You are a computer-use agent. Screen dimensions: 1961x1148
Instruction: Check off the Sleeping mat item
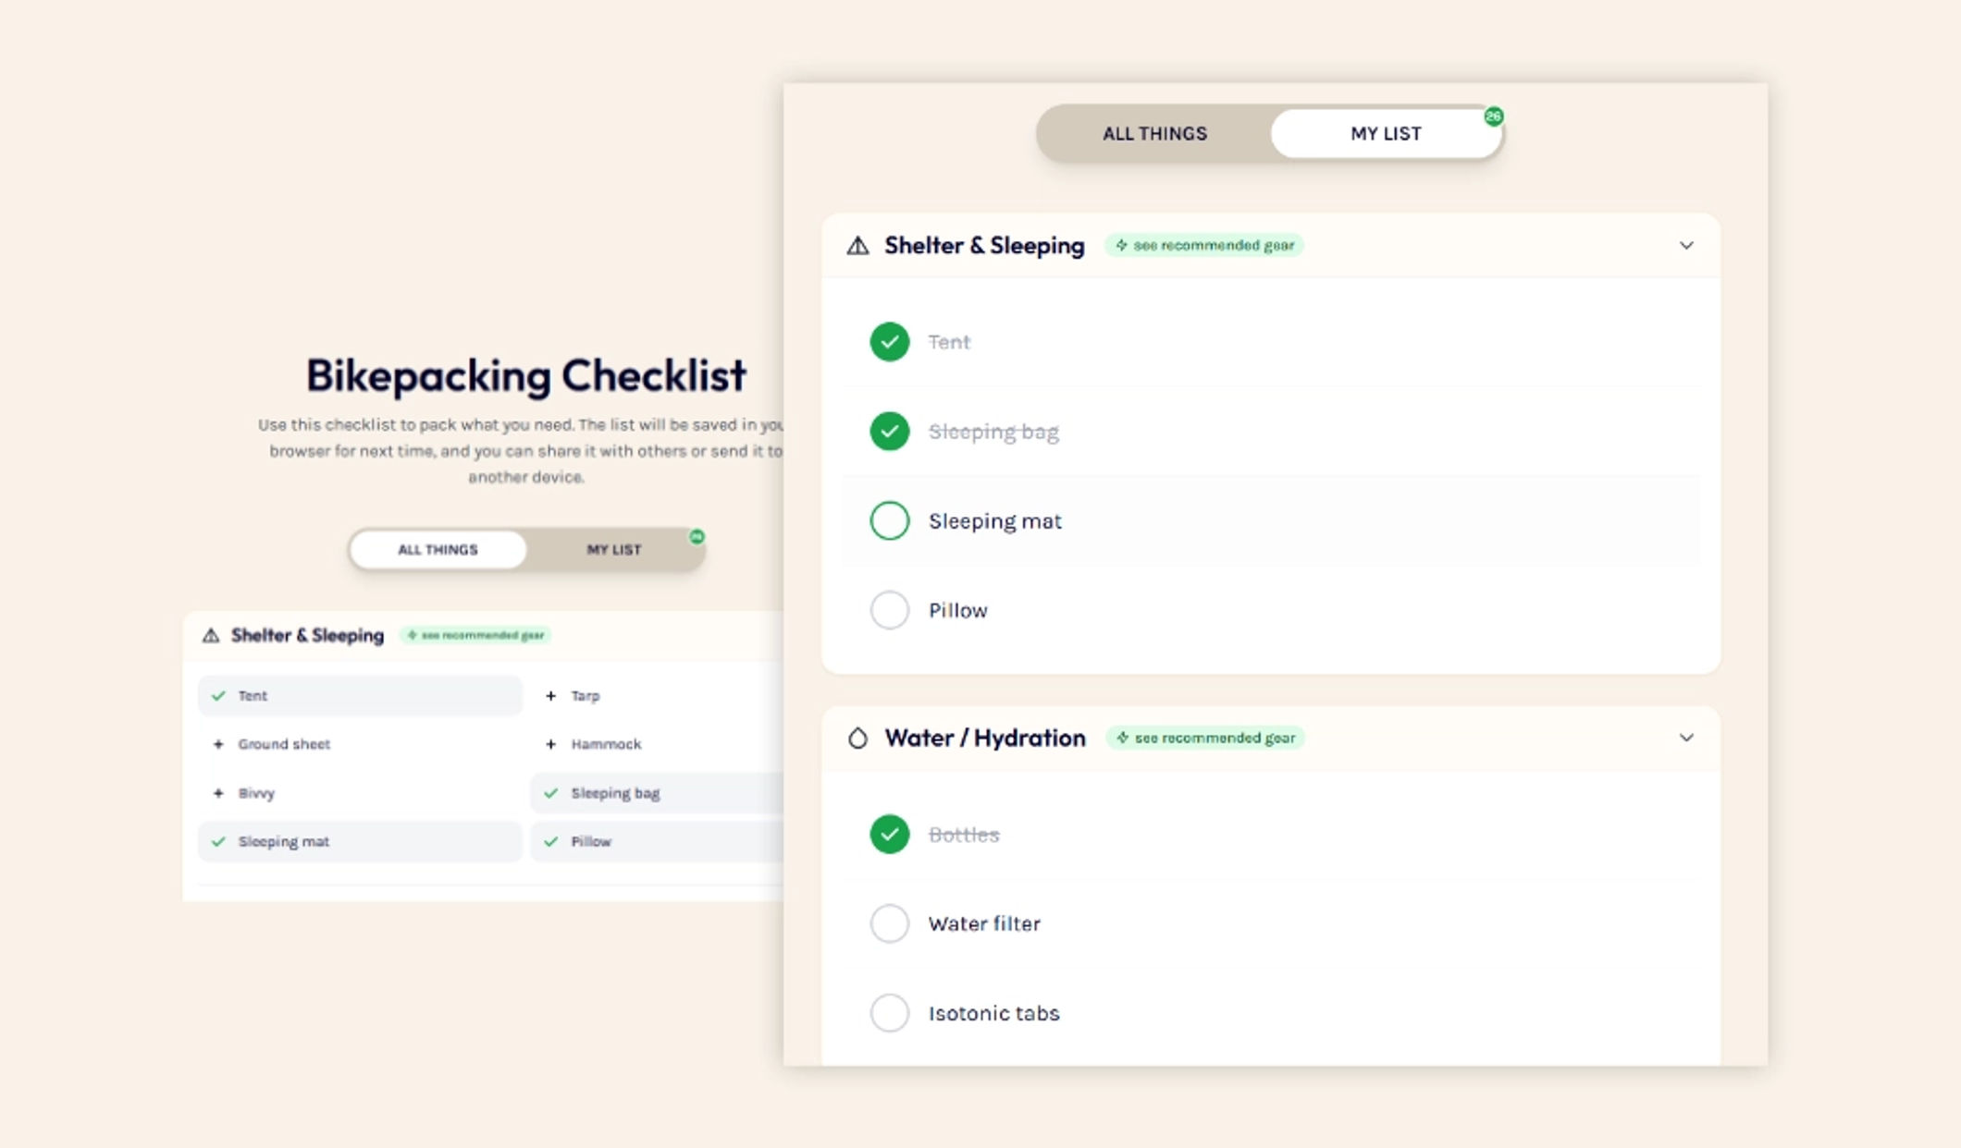(889, 520)
